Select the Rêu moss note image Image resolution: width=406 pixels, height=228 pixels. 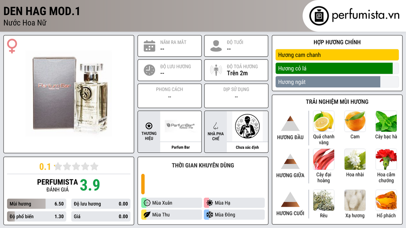(x=324, y=200)
